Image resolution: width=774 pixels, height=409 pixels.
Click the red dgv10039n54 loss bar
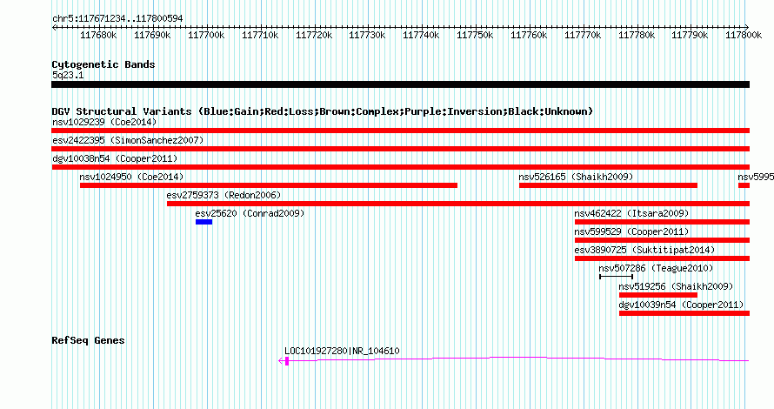[x=684, y=313]
